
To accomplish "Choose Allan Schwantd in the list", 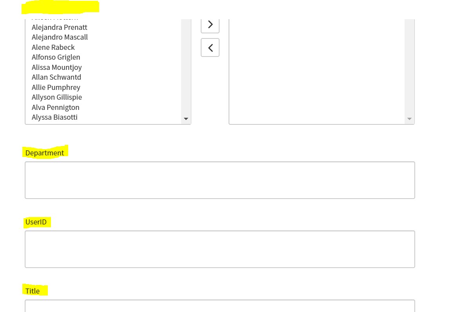I will 56,77.
